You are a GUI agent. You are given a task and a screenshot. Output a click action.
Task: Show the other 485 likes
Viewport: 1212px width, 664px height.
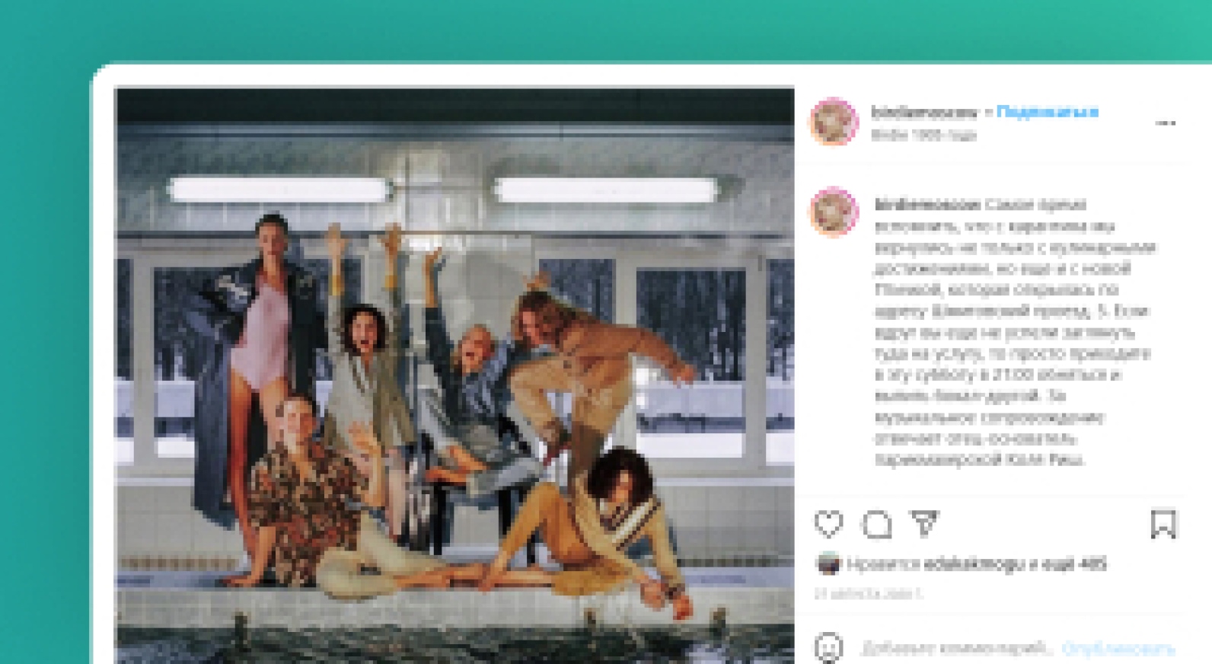tap(1076, 564)
